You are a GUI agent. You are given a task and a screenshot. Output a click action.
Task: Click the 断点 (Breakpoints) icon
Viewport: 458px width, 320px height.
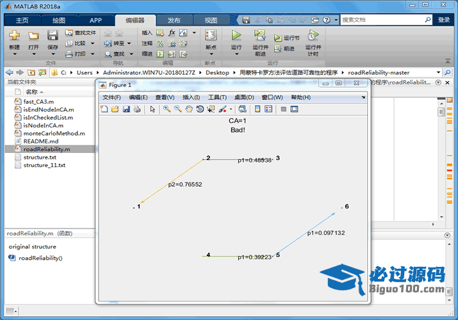pyautogui.click(x=211, y=36)
